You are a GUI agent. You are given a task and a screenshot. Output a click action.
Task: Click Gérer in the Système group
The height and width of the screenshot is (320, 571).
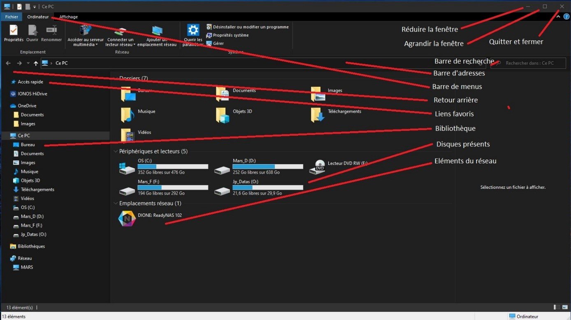pyautogui.click(x=215, y=43)
